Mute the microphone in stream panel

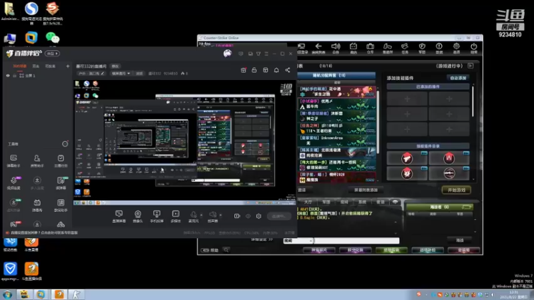[x=194, y=215]
